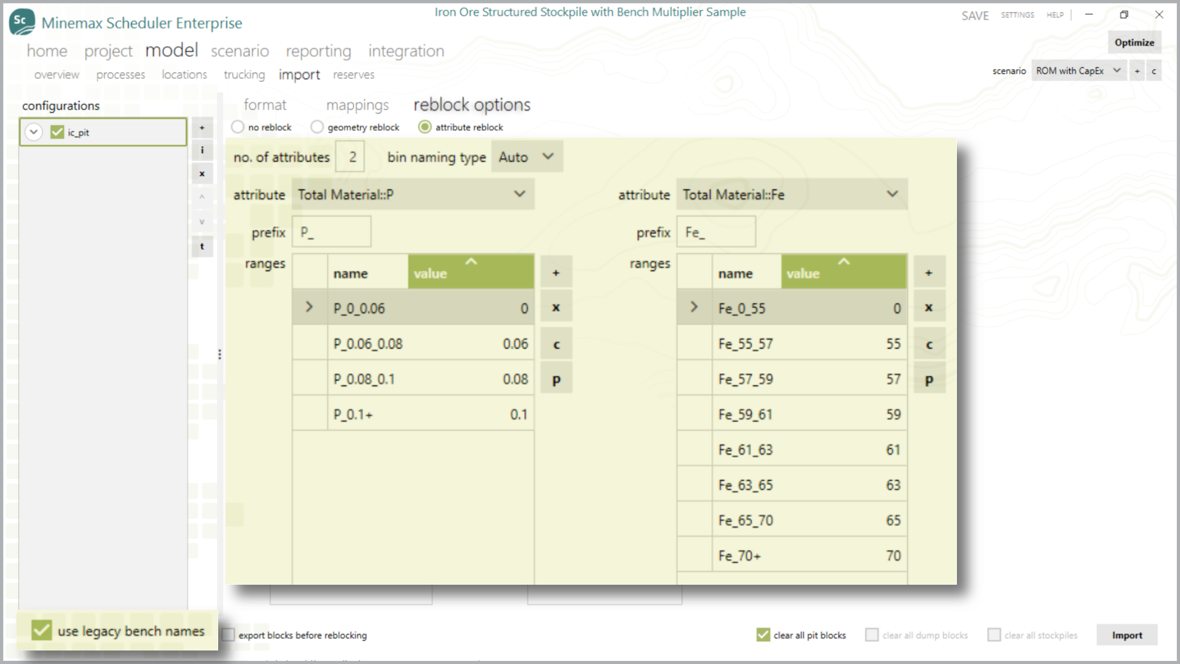Uncheck clear all pit blocks
The image size is (1180, 664).
tap(763, 634)
